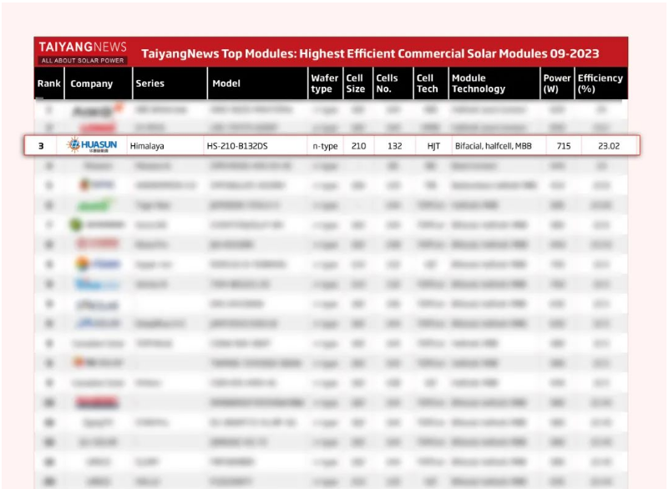Click 'Bifacial, halfcell, MBB' module technology cell in the Huasun row
669x489 pixels.
pos(494,146)
